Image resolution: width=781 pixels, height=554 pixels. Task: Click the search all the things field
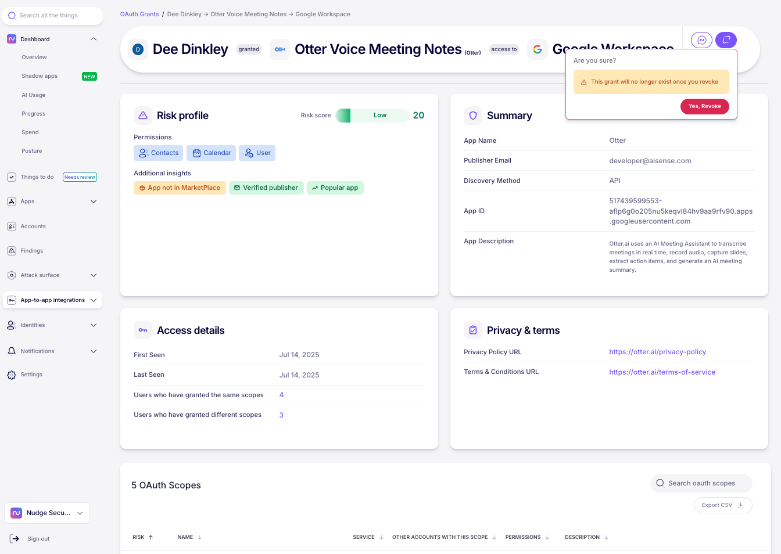(53, 16)
